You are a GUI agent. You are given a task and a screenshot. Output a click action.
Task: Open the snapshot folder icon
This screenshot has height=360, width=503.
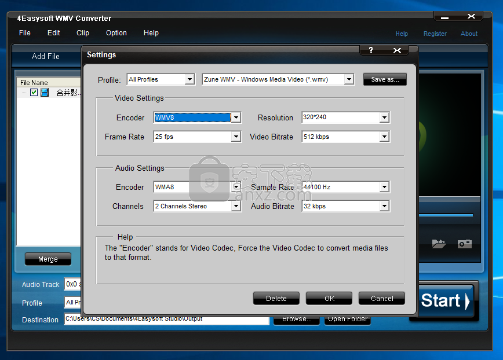[x=439, y=244]
